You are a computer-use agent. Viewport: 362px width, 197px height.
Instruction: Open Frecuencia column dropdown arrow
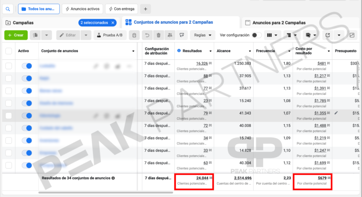tap(289, 51)
